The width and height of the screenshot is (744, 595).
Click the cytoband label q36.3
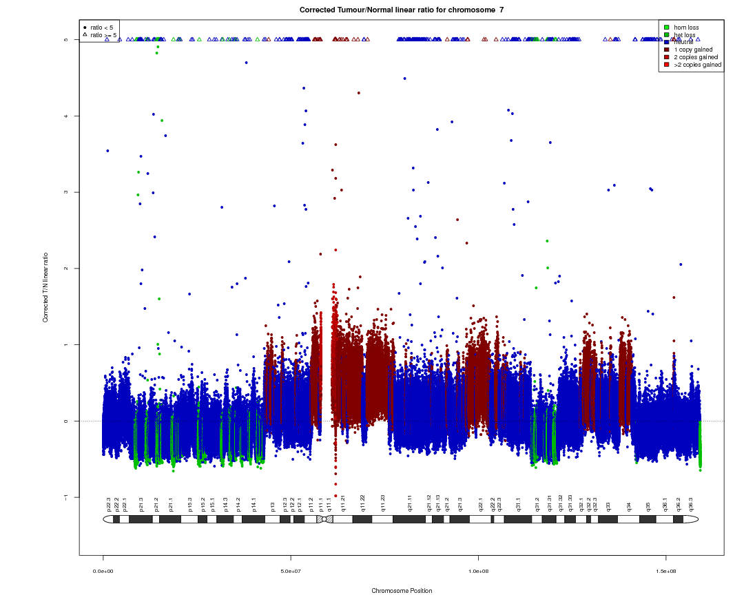coord(691,504)
